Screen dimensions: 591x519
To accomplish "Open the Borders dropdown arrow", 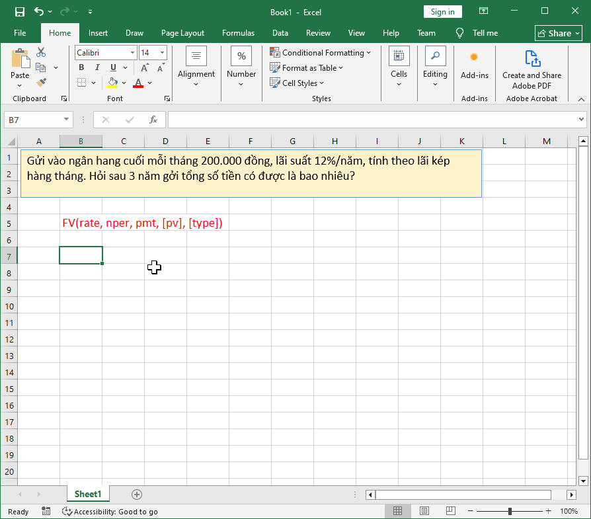I will (x=93, y=82).
